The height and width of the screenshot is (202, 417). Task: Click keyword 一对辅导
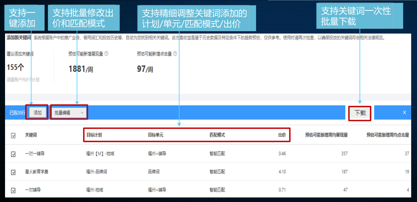33,190
